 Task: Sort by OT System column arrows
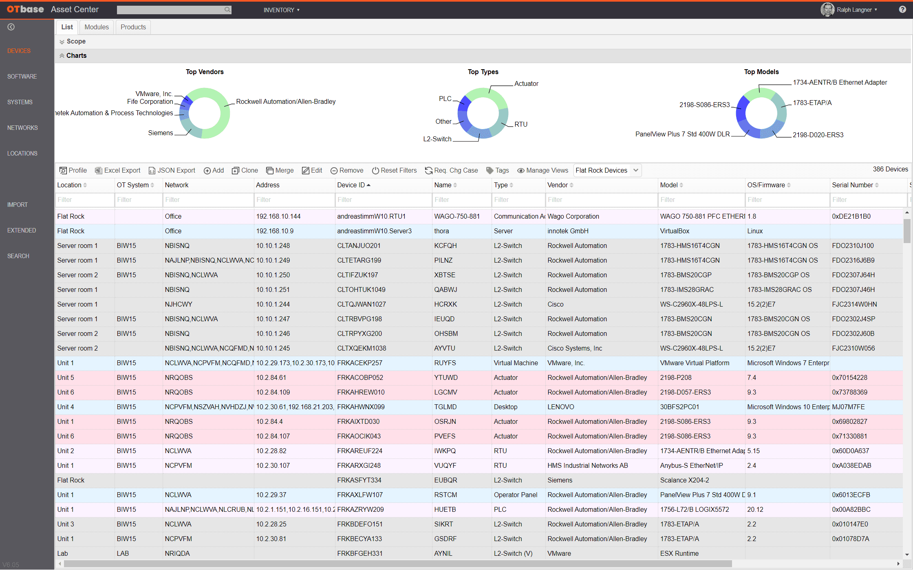[152, 185]
